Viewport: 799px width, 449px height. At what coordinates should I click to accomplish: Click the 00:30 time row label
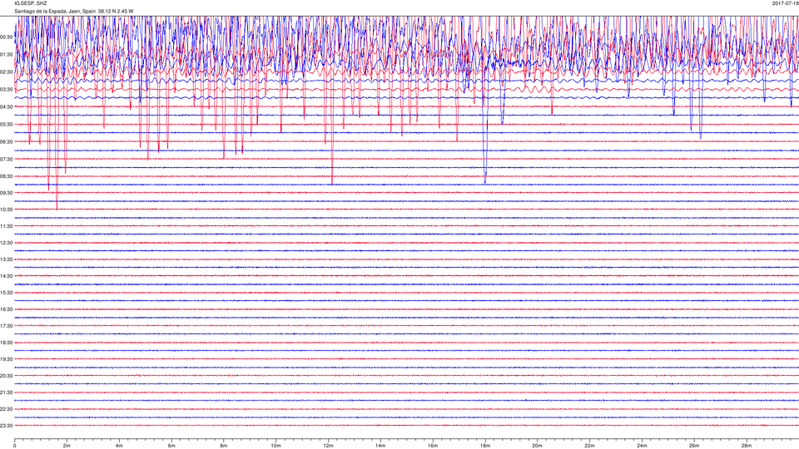coord(7,37)
